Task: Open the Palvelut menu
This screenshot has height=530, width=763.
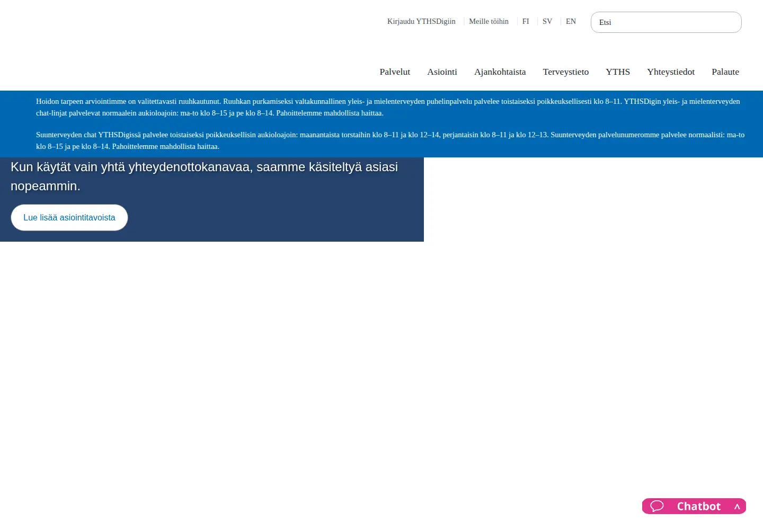Action: (x=395, y=72)
